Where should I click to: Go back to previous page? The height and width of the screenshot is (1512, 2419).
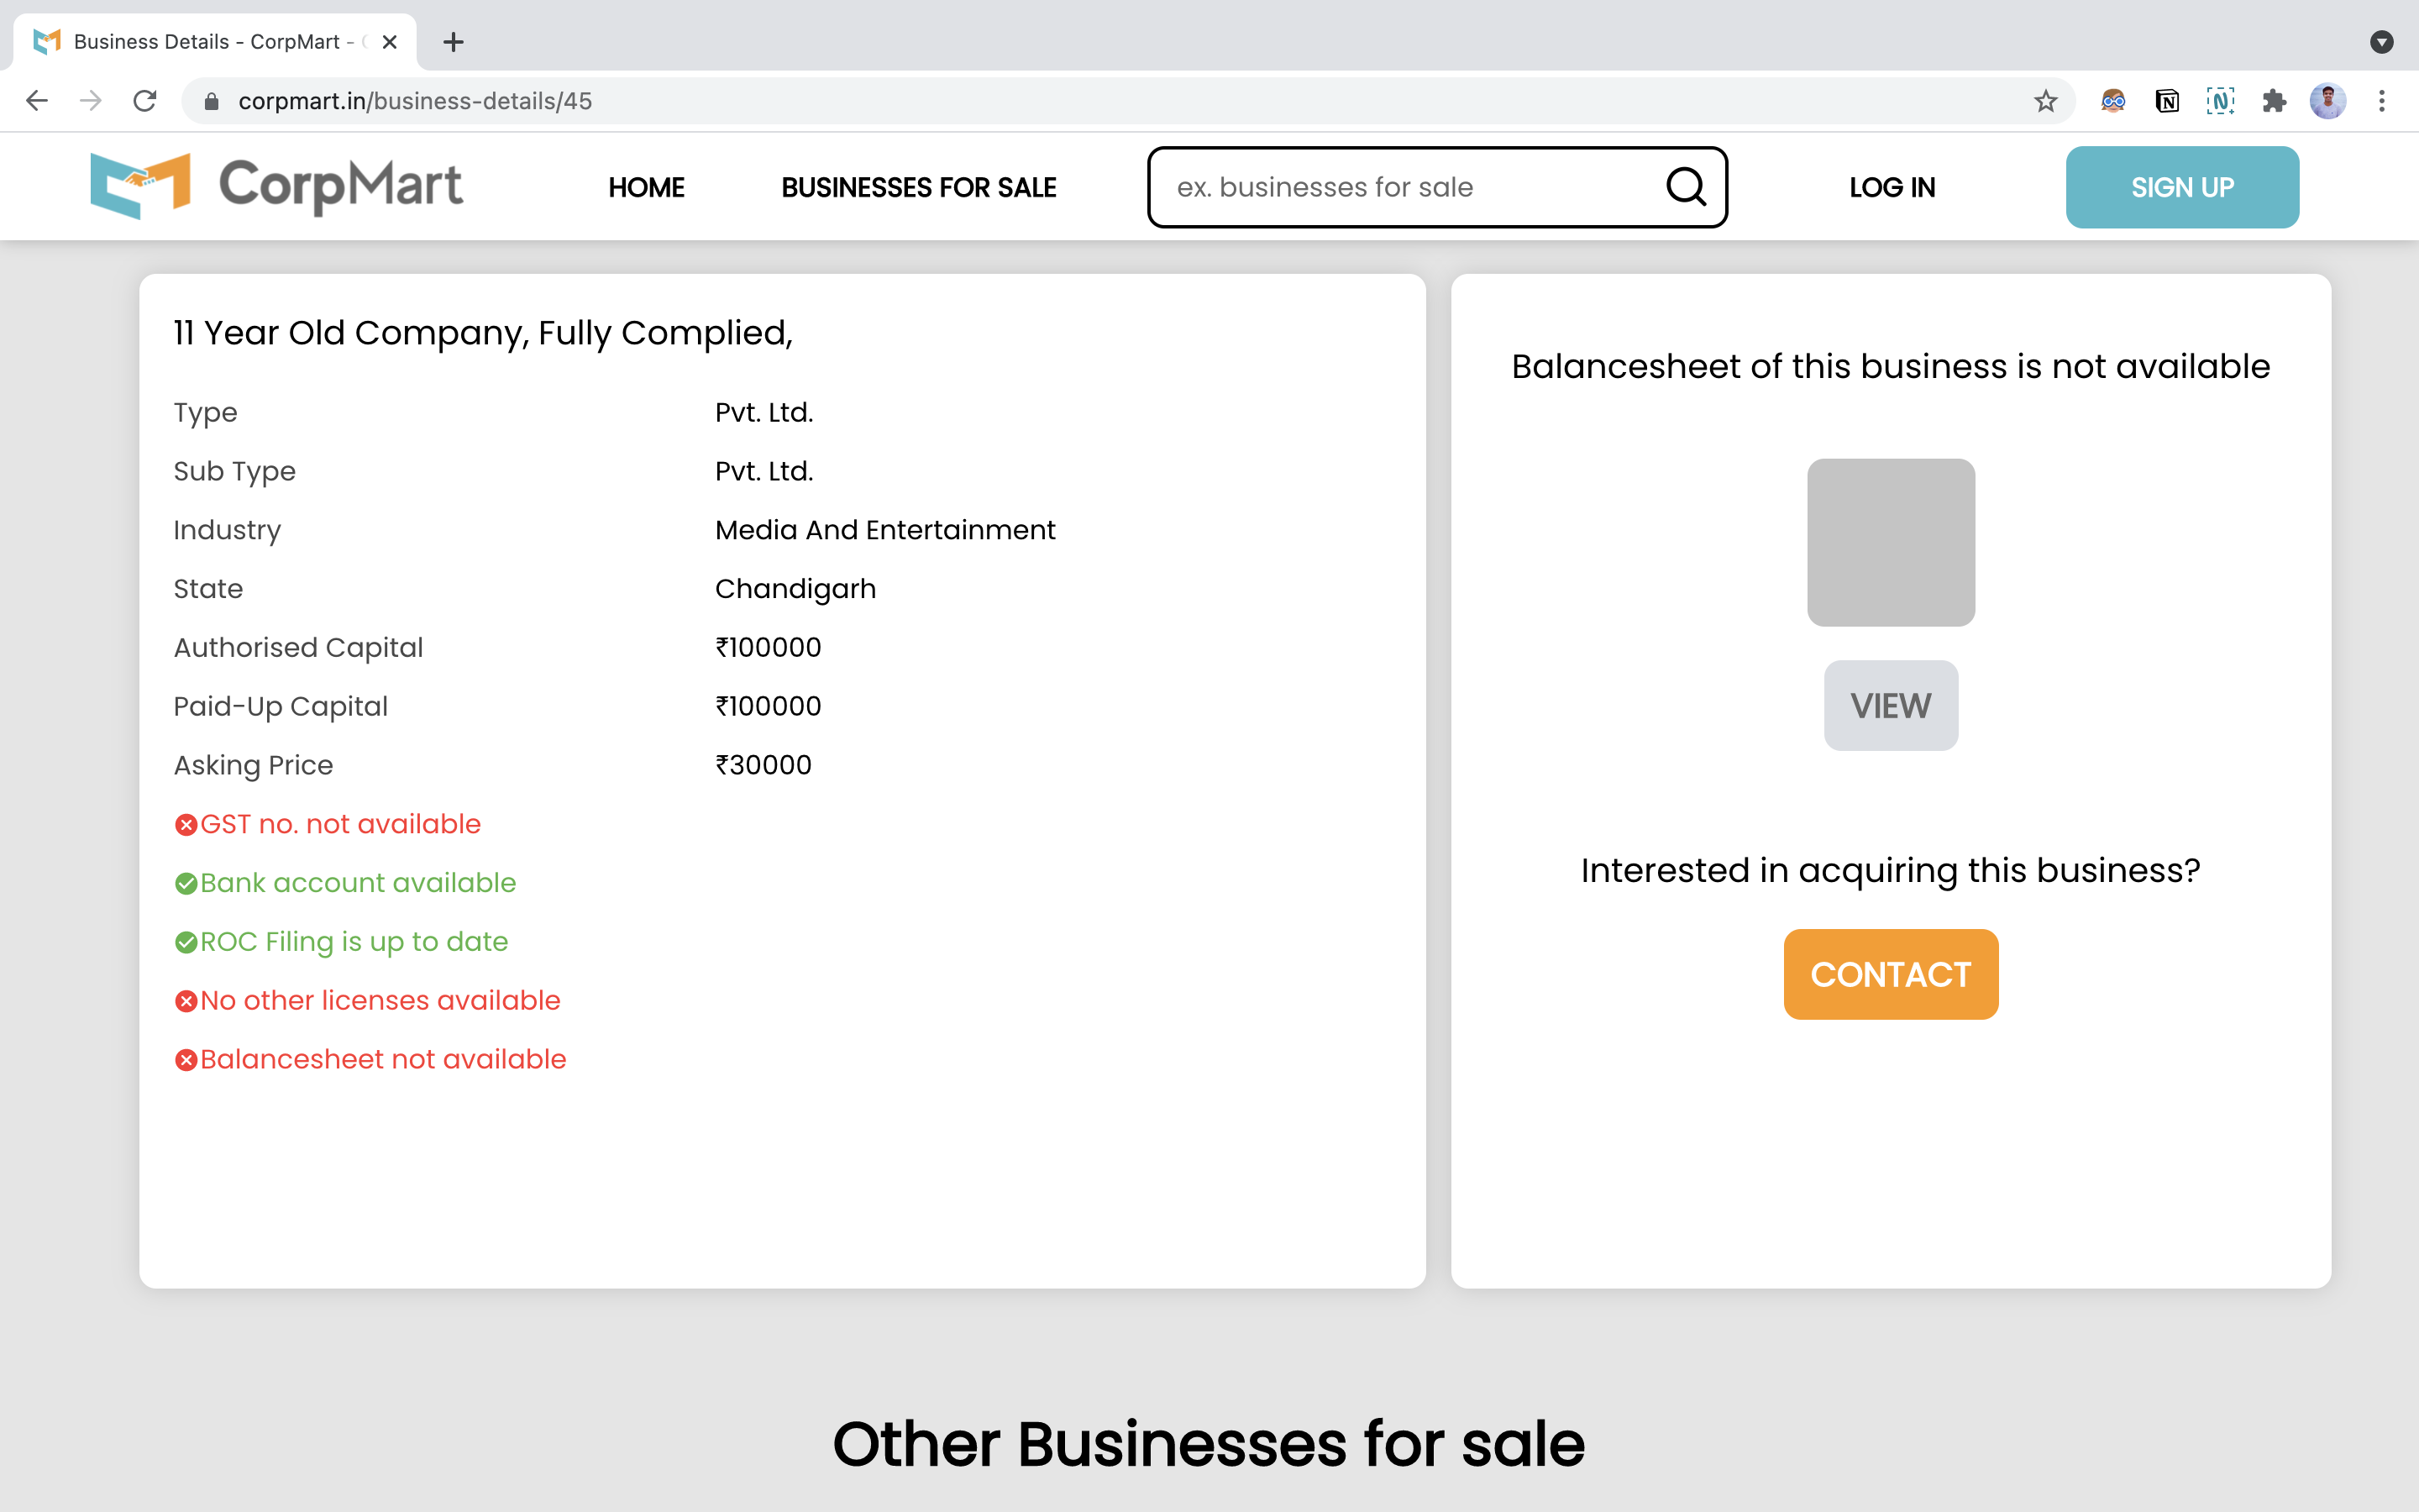pos(37,101)
